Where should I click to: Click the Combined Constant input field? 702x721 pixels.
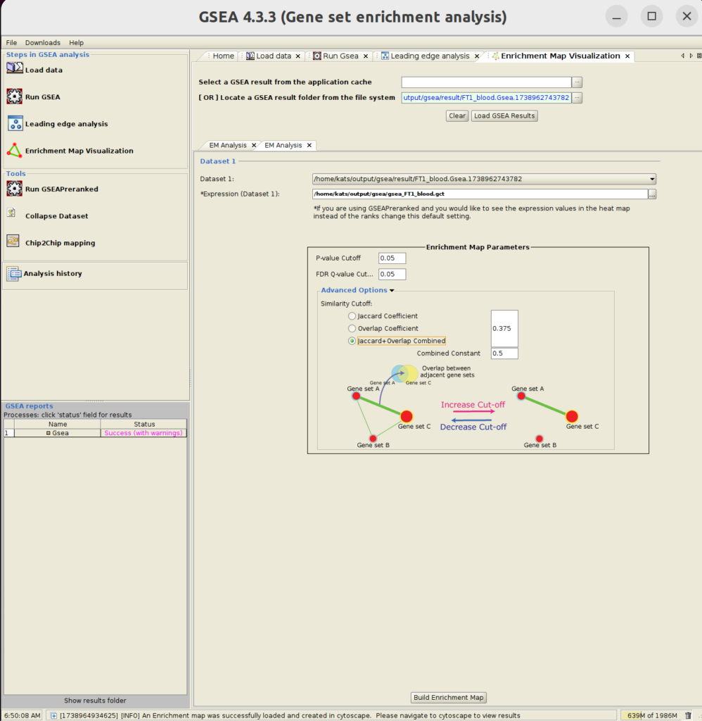[x=504, y=353]
